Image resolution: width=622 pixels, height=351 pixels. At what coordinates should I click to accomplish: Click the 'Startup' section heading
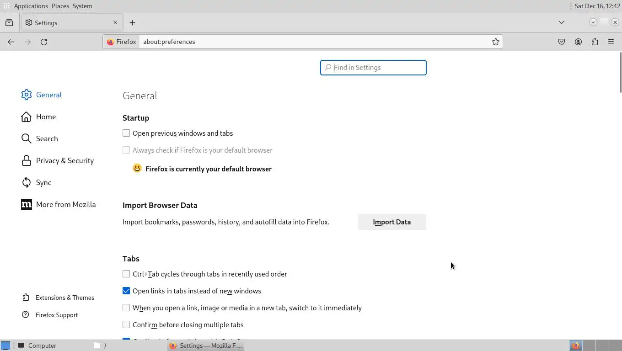[x=136, y=118]
